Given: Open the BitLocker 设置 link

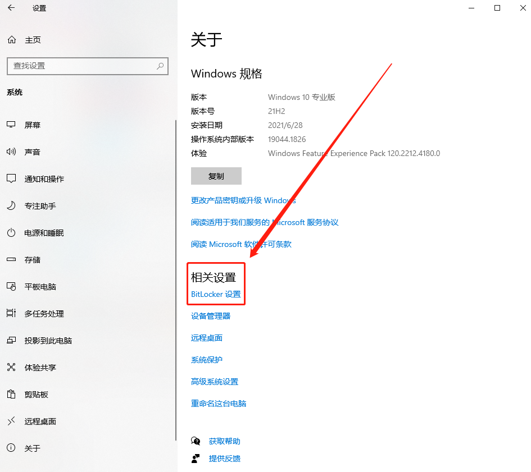Looking at the screenshot, I should (x=215, y=294).
